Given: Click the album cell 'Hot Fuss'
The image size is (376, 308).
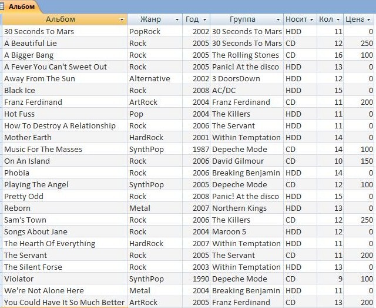Looking at the screenshot, I should [x=65, y=114].
